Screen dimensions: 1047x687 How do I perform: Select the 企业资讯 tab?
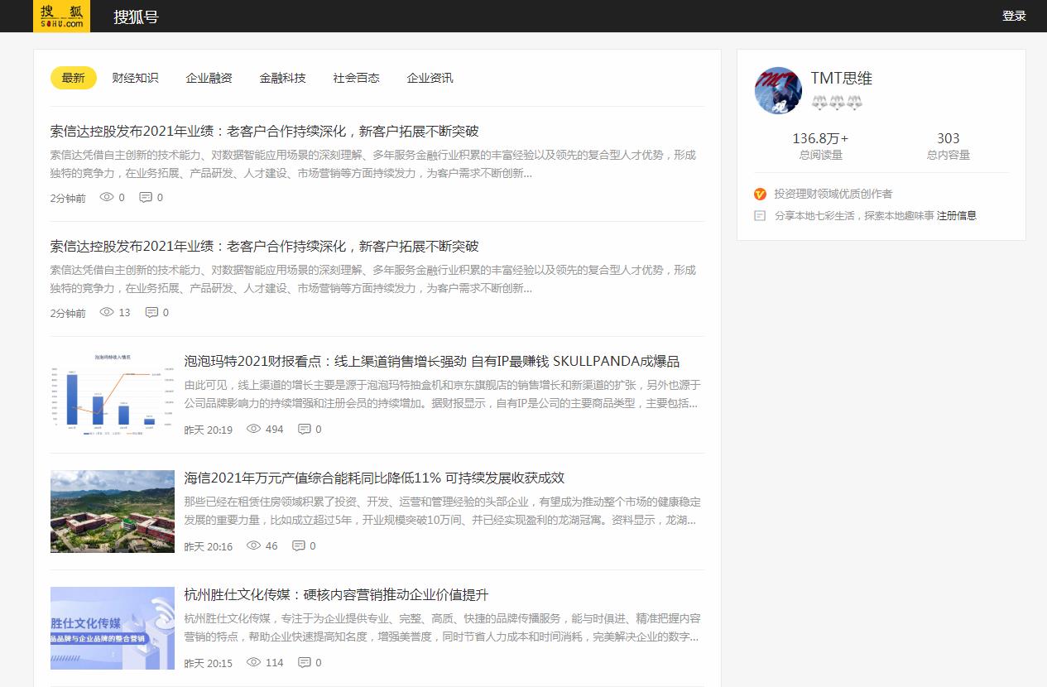click(x=430, y=78)
